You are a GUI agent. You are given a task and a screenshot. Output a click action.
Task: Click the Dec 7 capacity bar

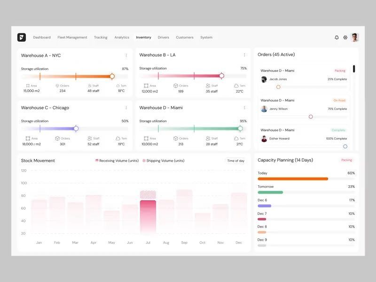[306, 219]
